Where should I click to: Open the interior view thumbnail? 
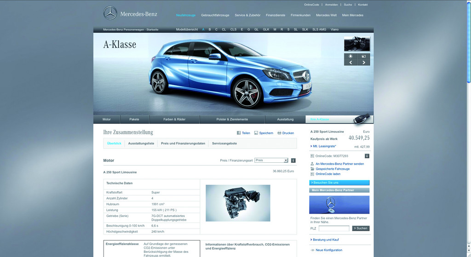click(x=357, y=44)
